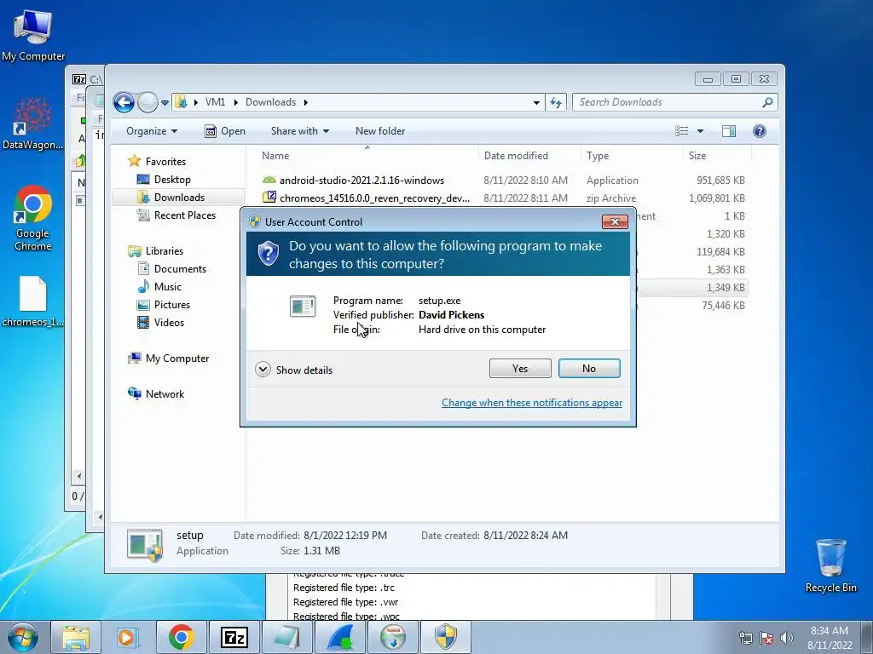Switch to notepad-like taskbar app
The width and height of the screenshot is (873, 654).
click(286, 638)
